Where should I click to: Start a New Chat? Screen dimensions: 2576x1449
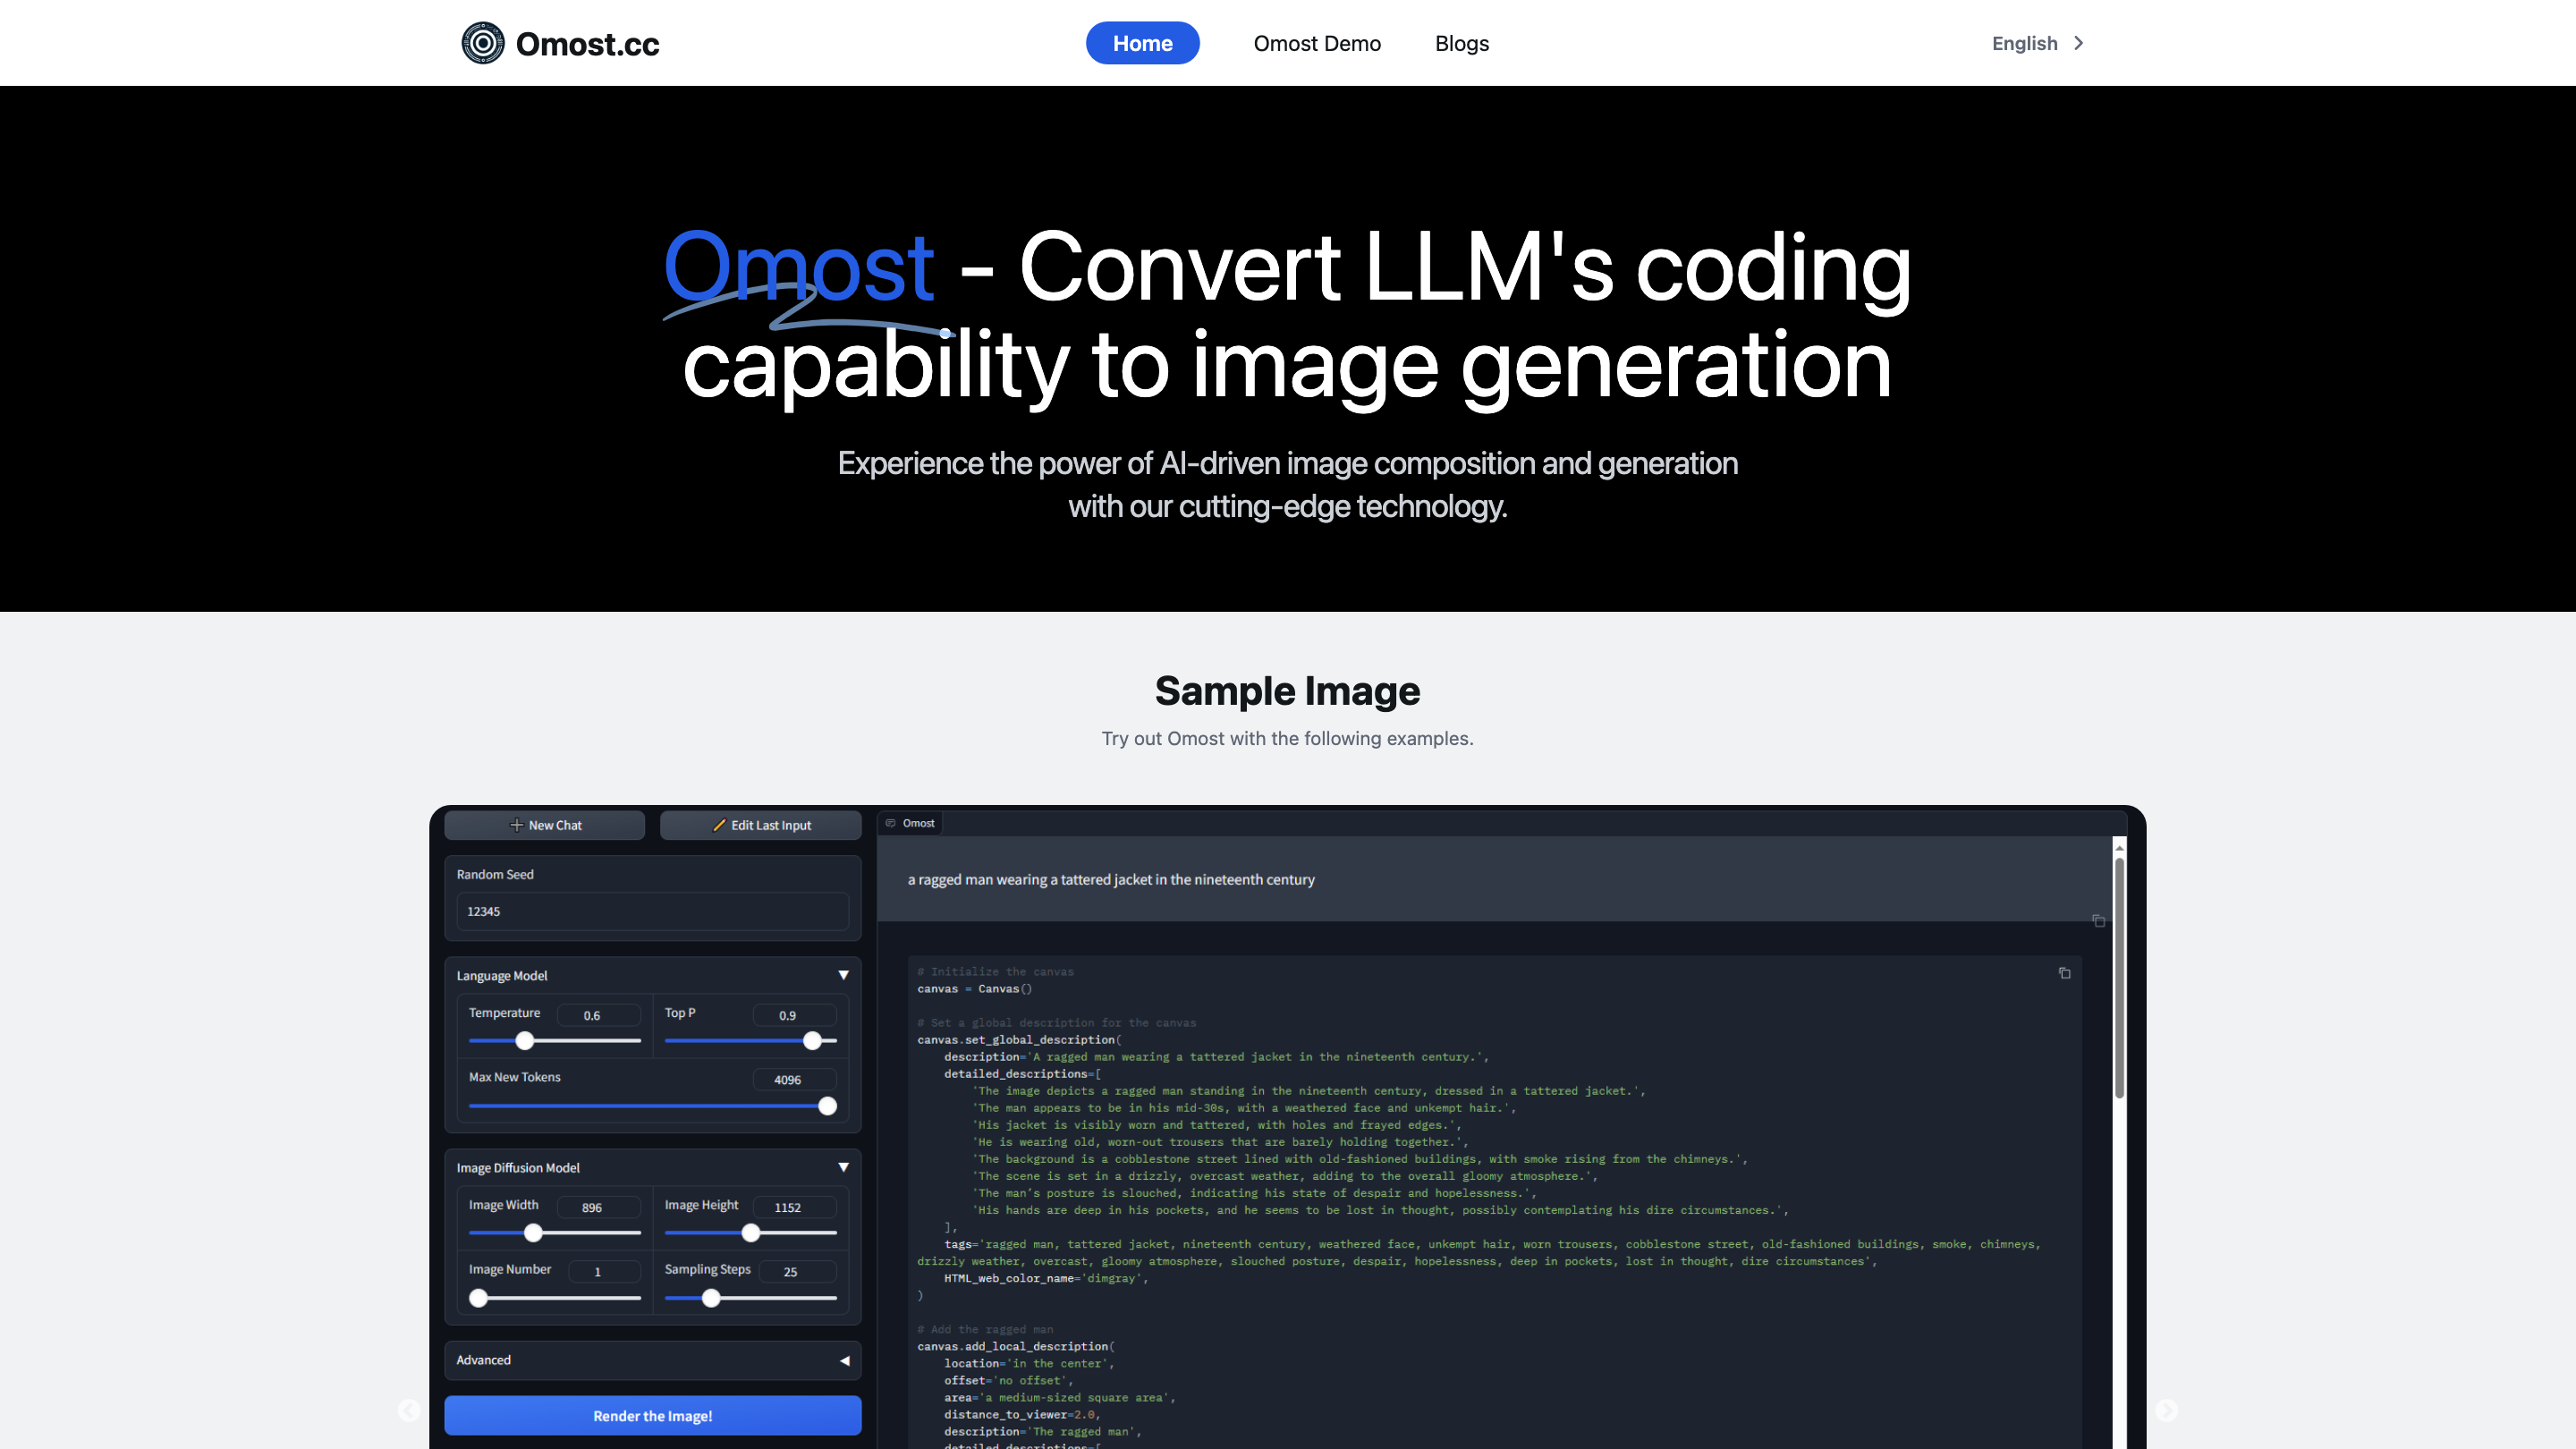coord(545,825)
